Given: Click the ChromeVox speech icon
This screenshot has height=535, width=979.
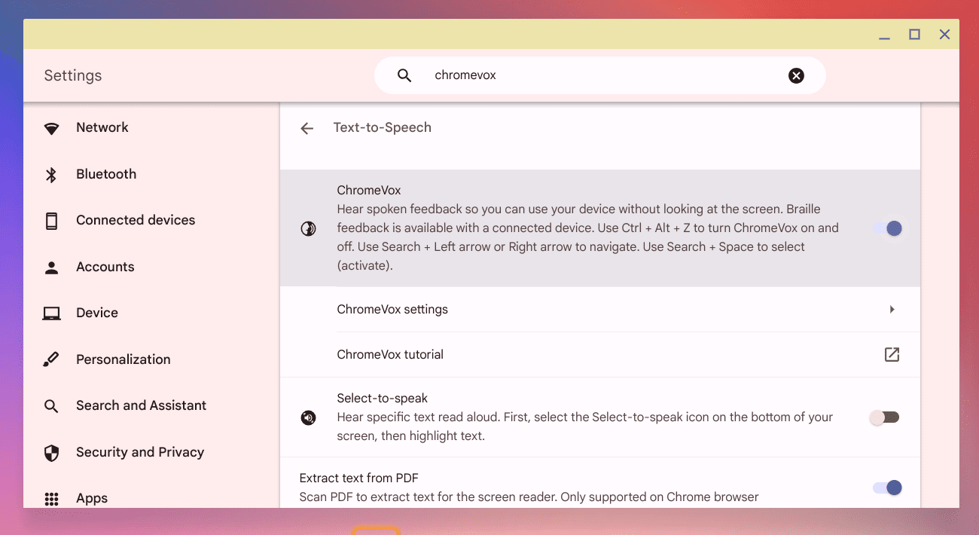Looking at the screenshot, I should click(308, 228).
